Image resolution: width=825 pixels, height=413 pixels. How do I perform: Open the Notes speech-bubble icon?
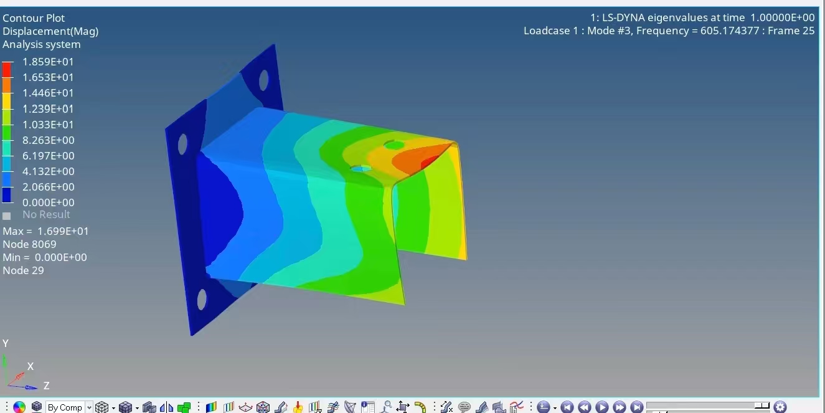coord(464,407)
